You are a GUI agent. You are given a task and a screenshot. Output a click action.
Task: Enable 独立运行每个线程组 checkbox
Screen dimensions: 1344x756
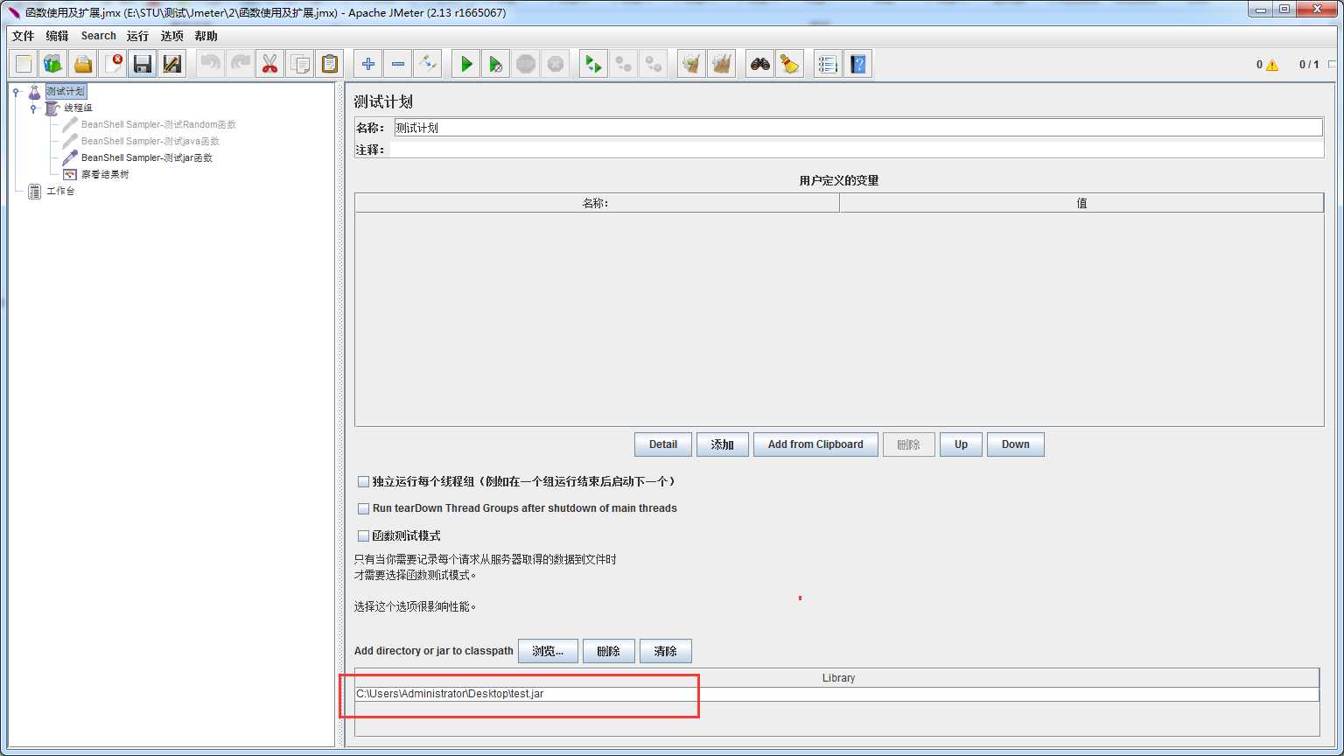(x=363, y=481)
